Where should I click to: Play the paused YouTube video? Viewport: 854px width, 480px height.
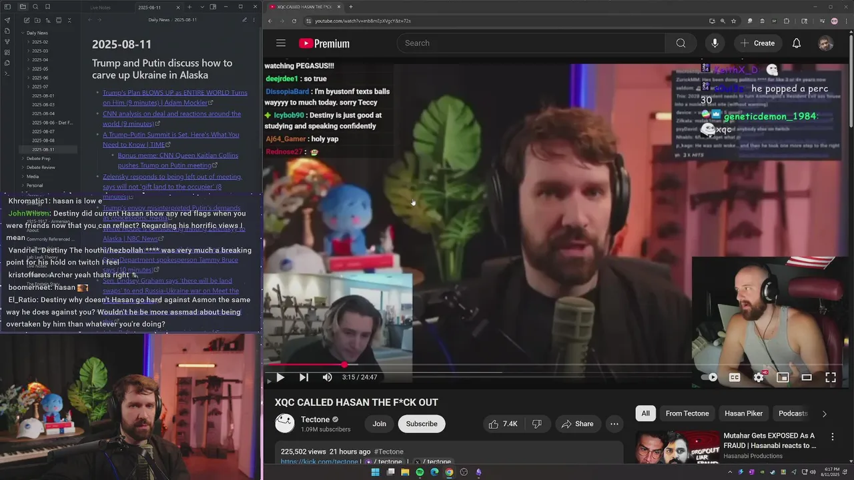pos(280,377)
